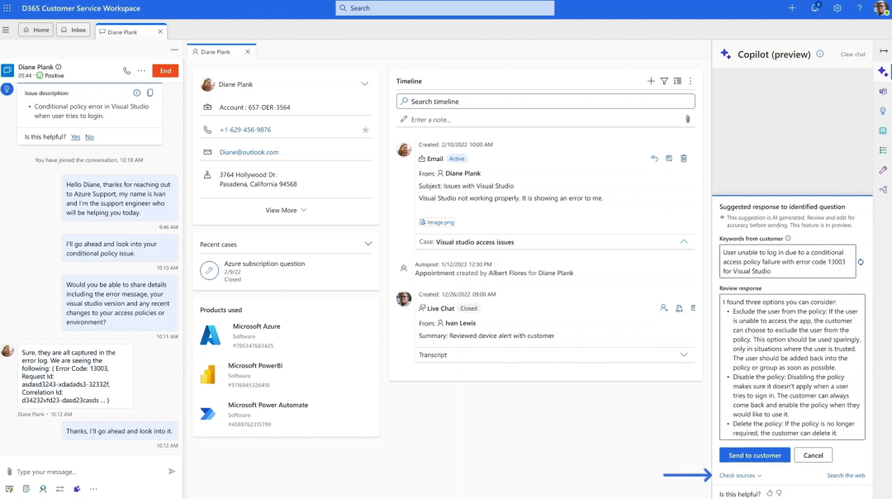
Task: Reply to the Email from Diane Plank
Action: coord(654,159)
